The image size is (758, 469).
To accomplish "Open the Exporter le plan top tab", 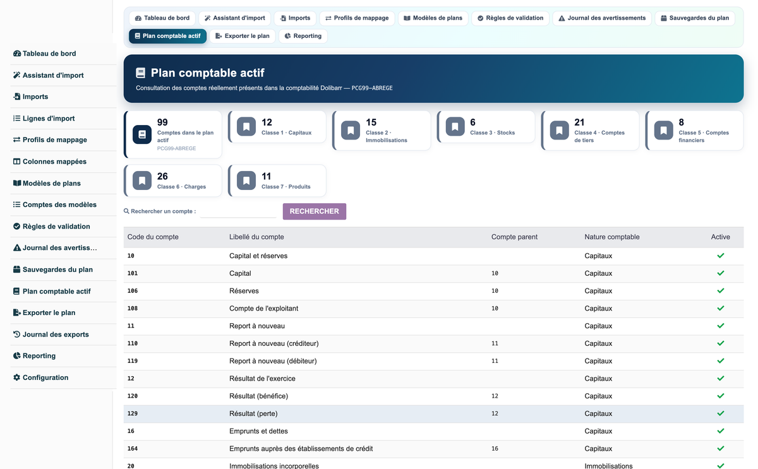I will [x=243, y=36].
